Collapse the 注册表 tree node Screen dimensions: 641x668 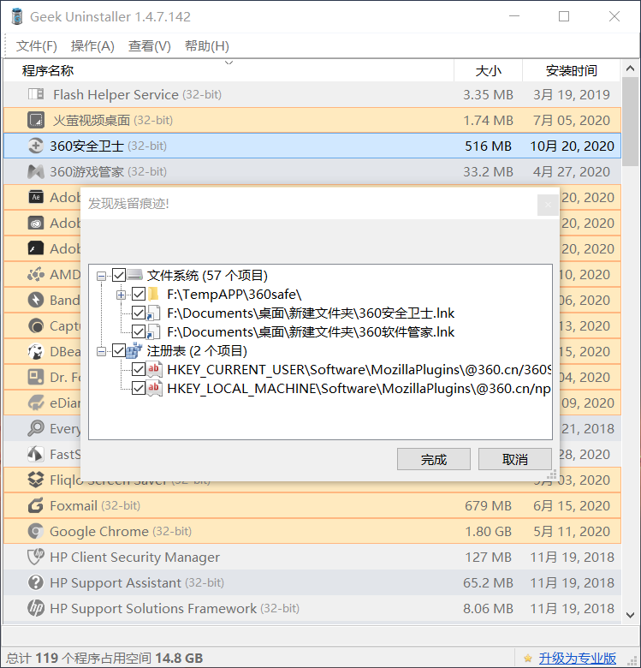pos(101,351)
